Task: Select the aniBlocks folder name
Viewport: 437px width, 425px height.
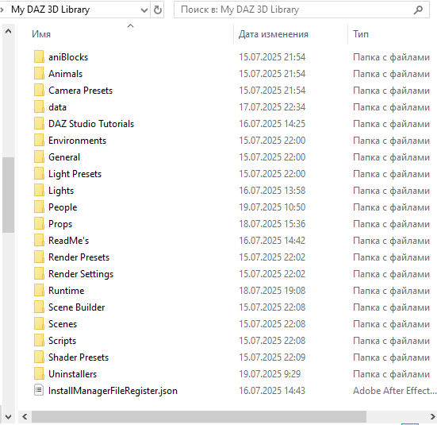Action: [x=68, y=57]
